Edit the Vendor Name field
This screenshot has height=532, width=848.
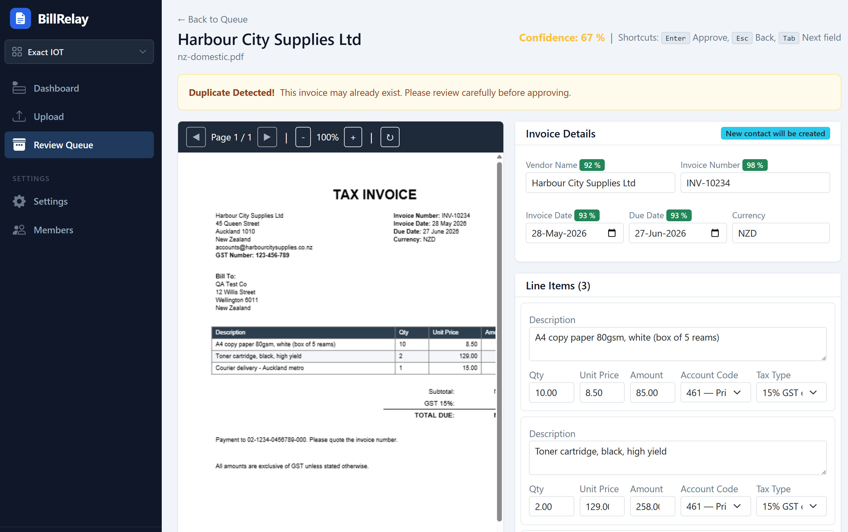(600, 183)
